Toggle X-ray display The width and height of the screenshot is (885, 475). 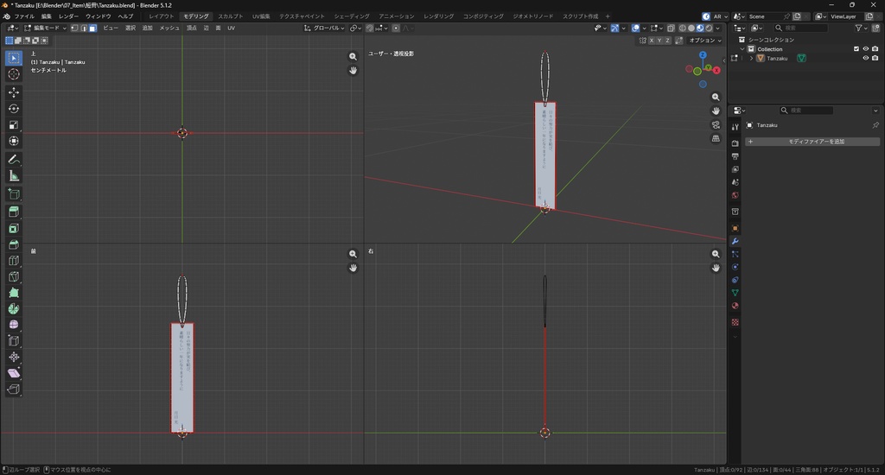click(671, 28)
